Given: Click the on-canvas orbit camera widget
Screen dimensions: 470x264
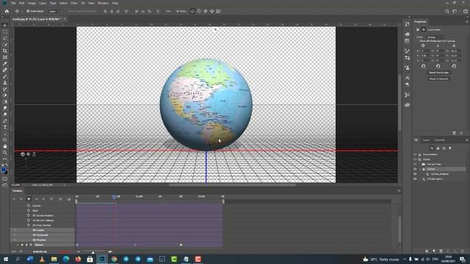Looking at the screenshot, I should pos(23,154).
